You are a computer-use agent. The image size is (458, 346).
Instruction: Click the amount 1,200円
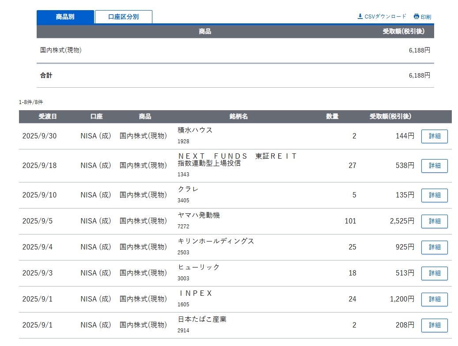pyautogui.click(x=402, y=299)
